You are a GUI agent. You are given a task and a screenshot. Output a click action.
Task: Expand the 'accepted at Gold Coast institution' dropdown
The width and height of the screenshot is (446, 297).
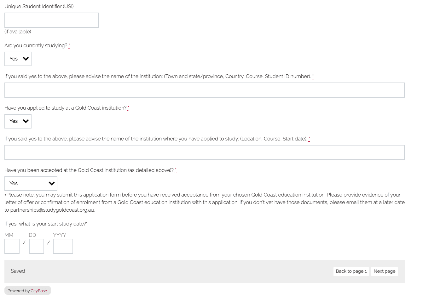pos(31,184)
